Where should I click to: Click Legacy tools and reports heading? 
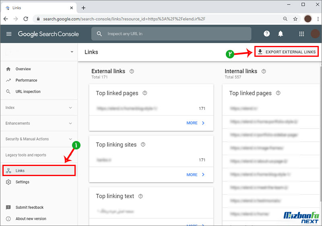pos(26,155)
